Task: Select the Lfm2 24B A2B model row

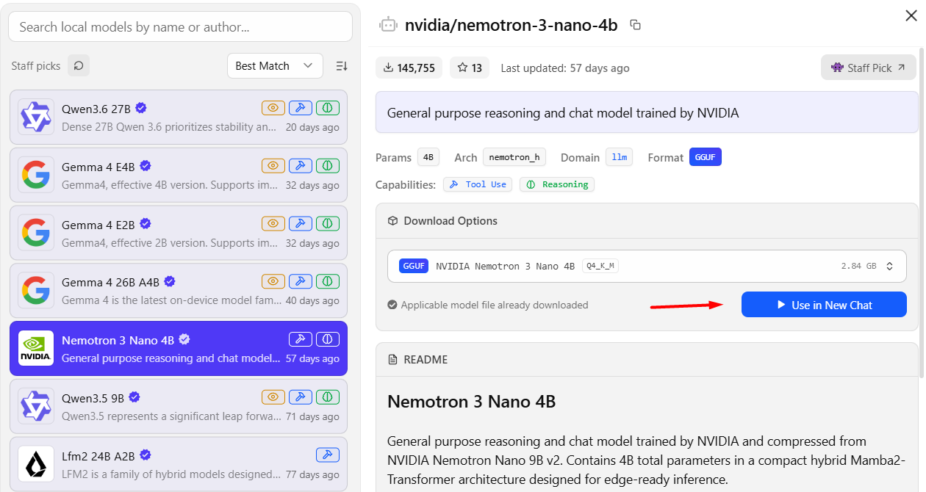Action: click(x=179, y=464)
